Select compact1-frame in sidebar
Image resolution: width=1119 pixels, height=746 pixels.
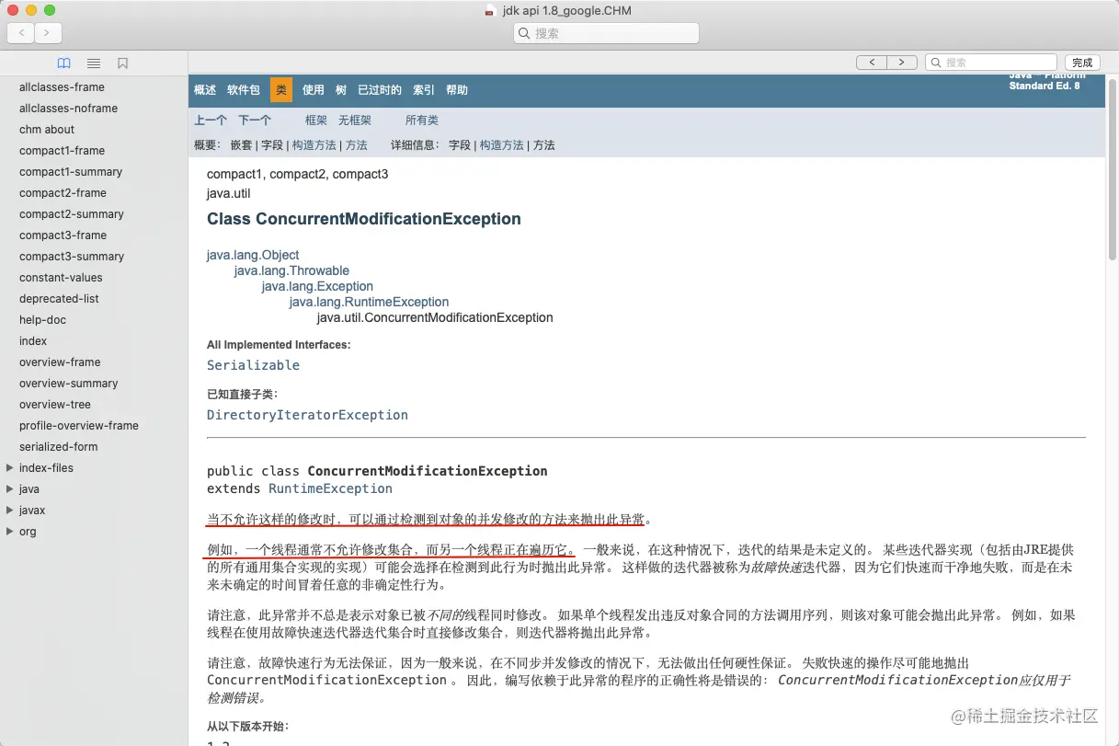click(x=62, y=151)
